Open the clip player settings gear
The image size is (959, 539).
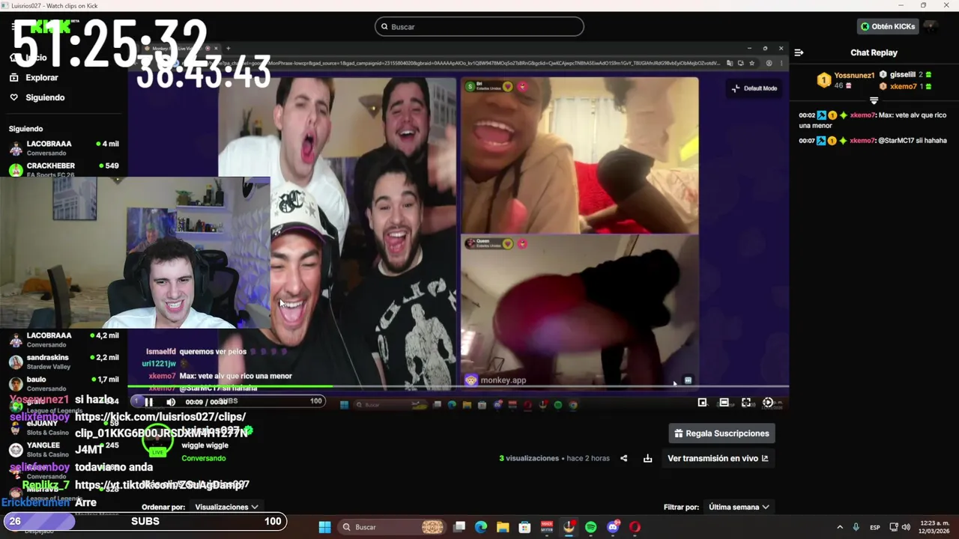tap(768, 402)
